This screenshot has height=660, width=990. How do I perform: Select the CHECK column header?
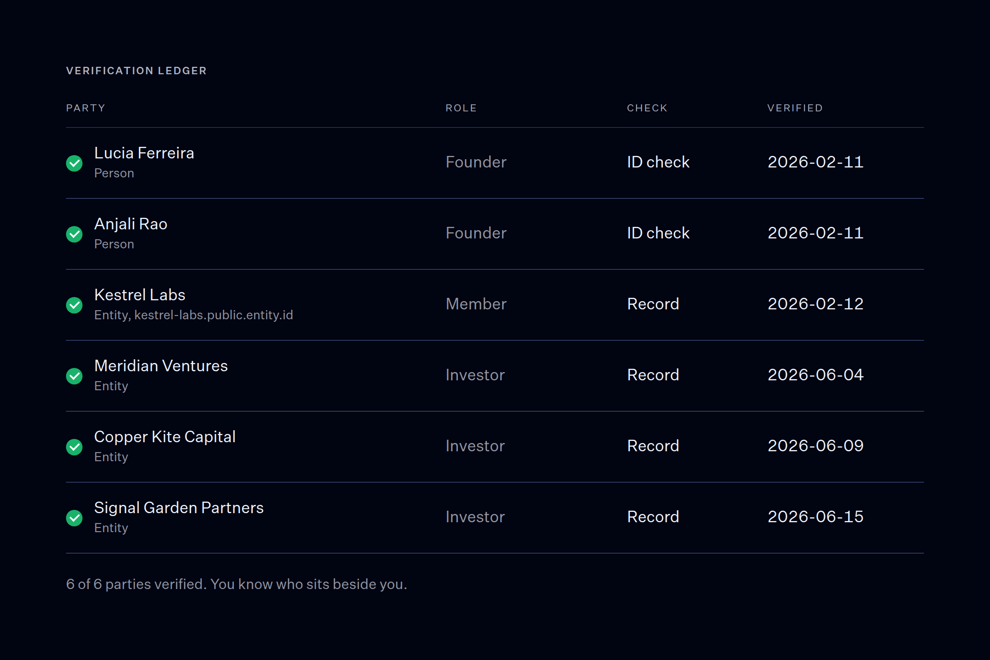tap(647, 108)
